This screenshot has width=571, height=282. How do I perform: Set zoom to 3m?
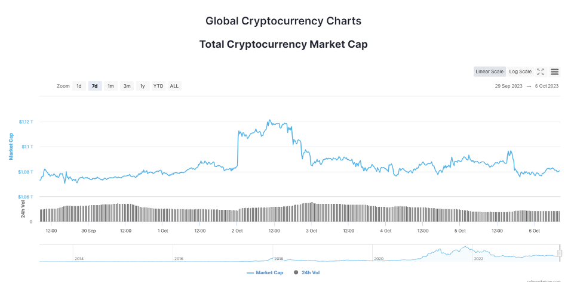[127, 86]
